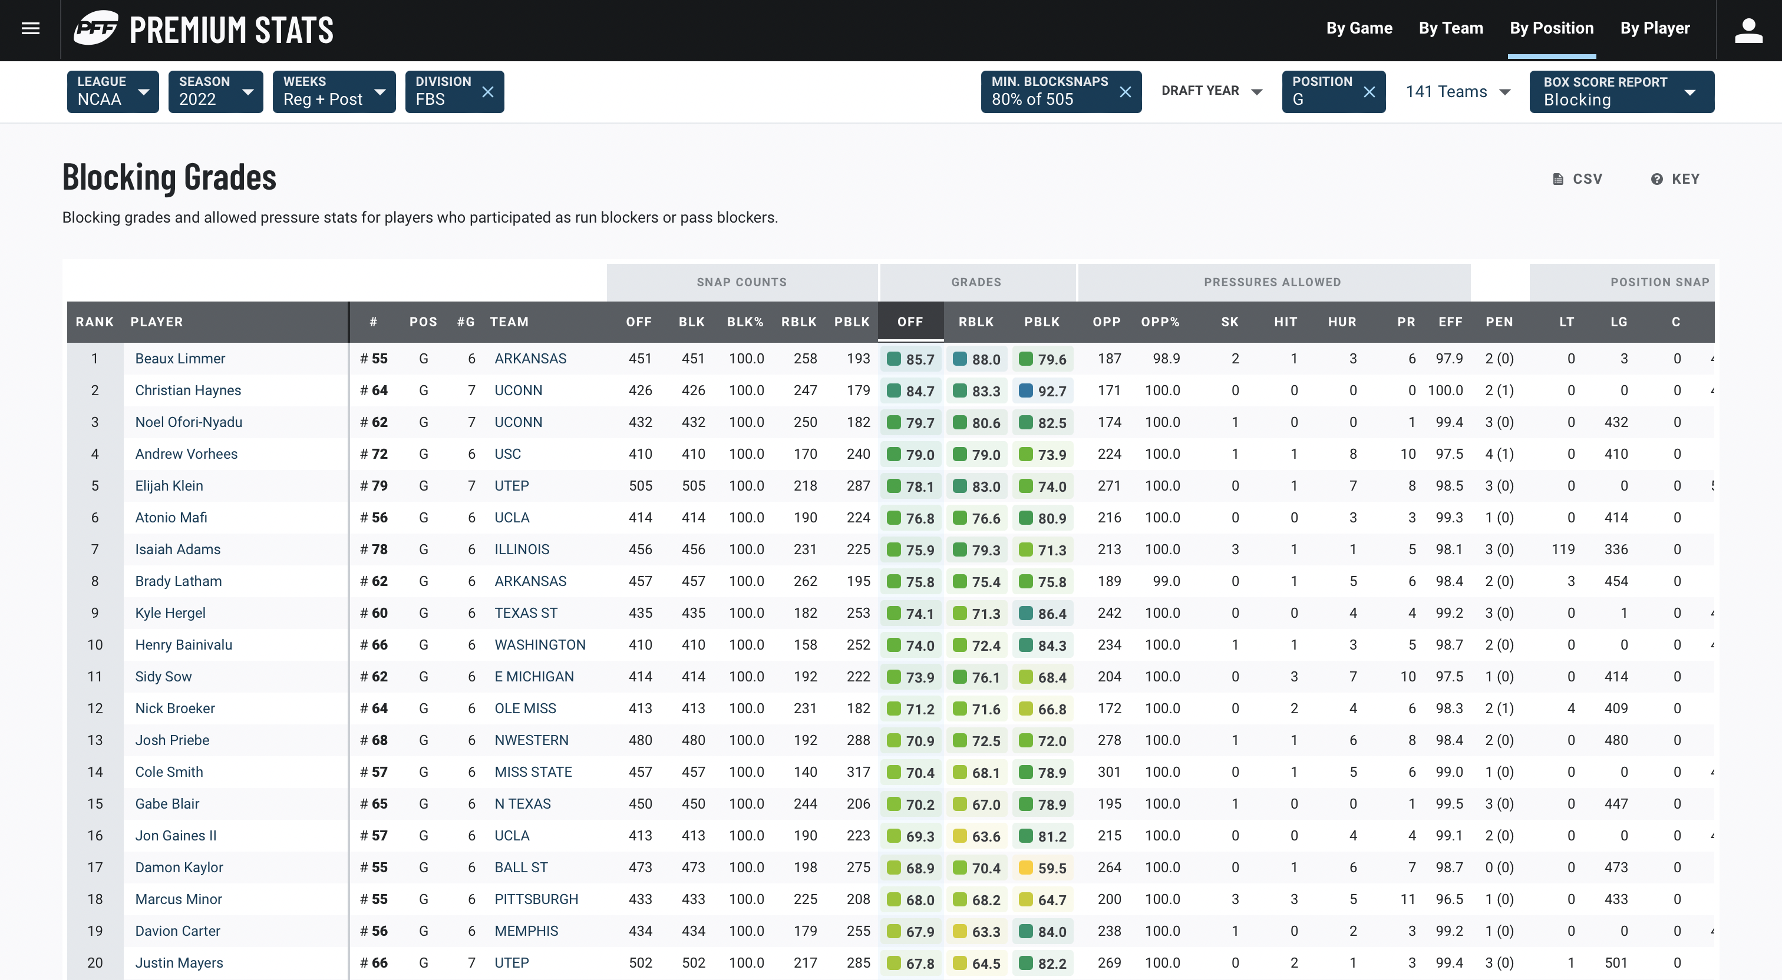This screenshot has width=1782, height=980.
Task: Open Justin Mayers player link
Action: pyautogui.click(x=179, y=963)
